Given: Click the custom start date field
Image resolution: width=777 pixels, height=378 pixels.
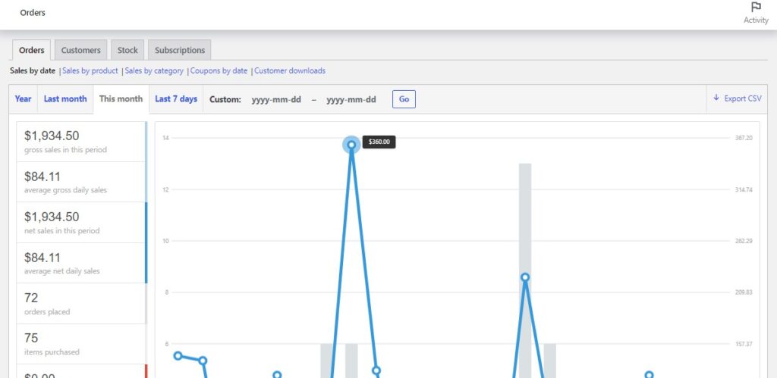Looking at the screenshot, I should (276, 99).
